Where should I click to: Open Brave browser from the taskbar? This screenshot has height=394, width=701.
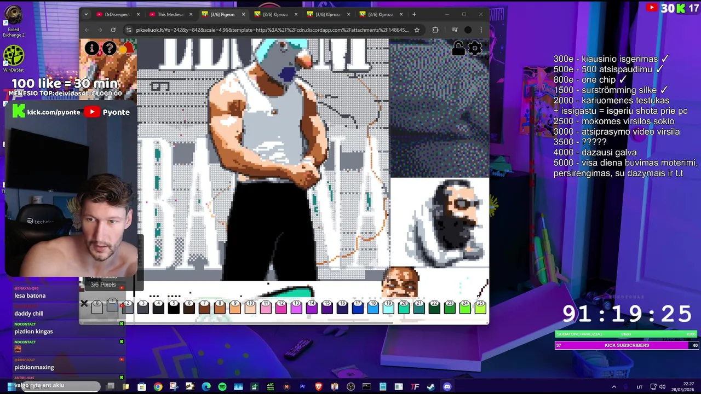click(x=319, y=387)
